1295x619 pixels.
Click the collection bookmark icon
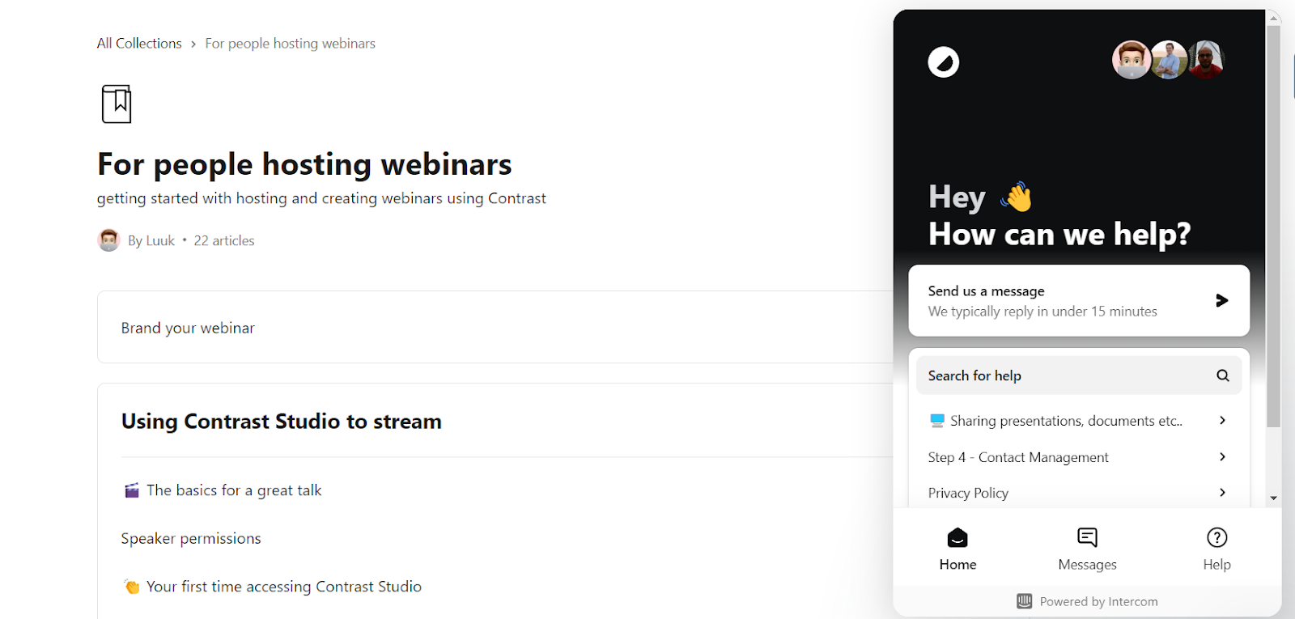(x=117, y=104)
